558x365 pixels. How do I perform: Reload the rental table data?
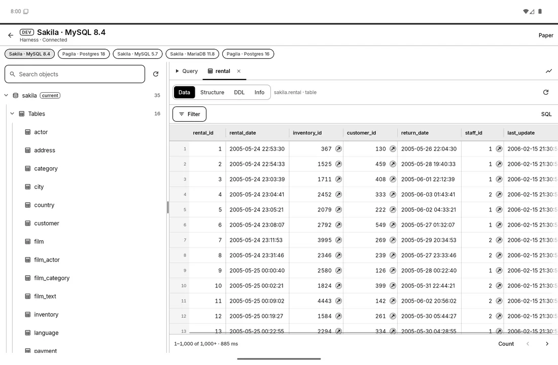coord(545,92)
